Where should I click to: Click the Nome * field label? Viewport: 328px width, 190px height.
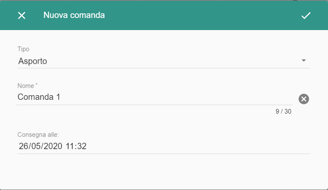click(x=28, y=86)
